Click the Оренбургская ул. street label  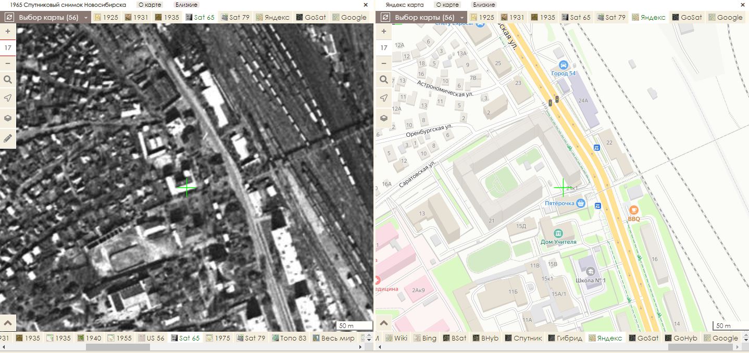429,130
